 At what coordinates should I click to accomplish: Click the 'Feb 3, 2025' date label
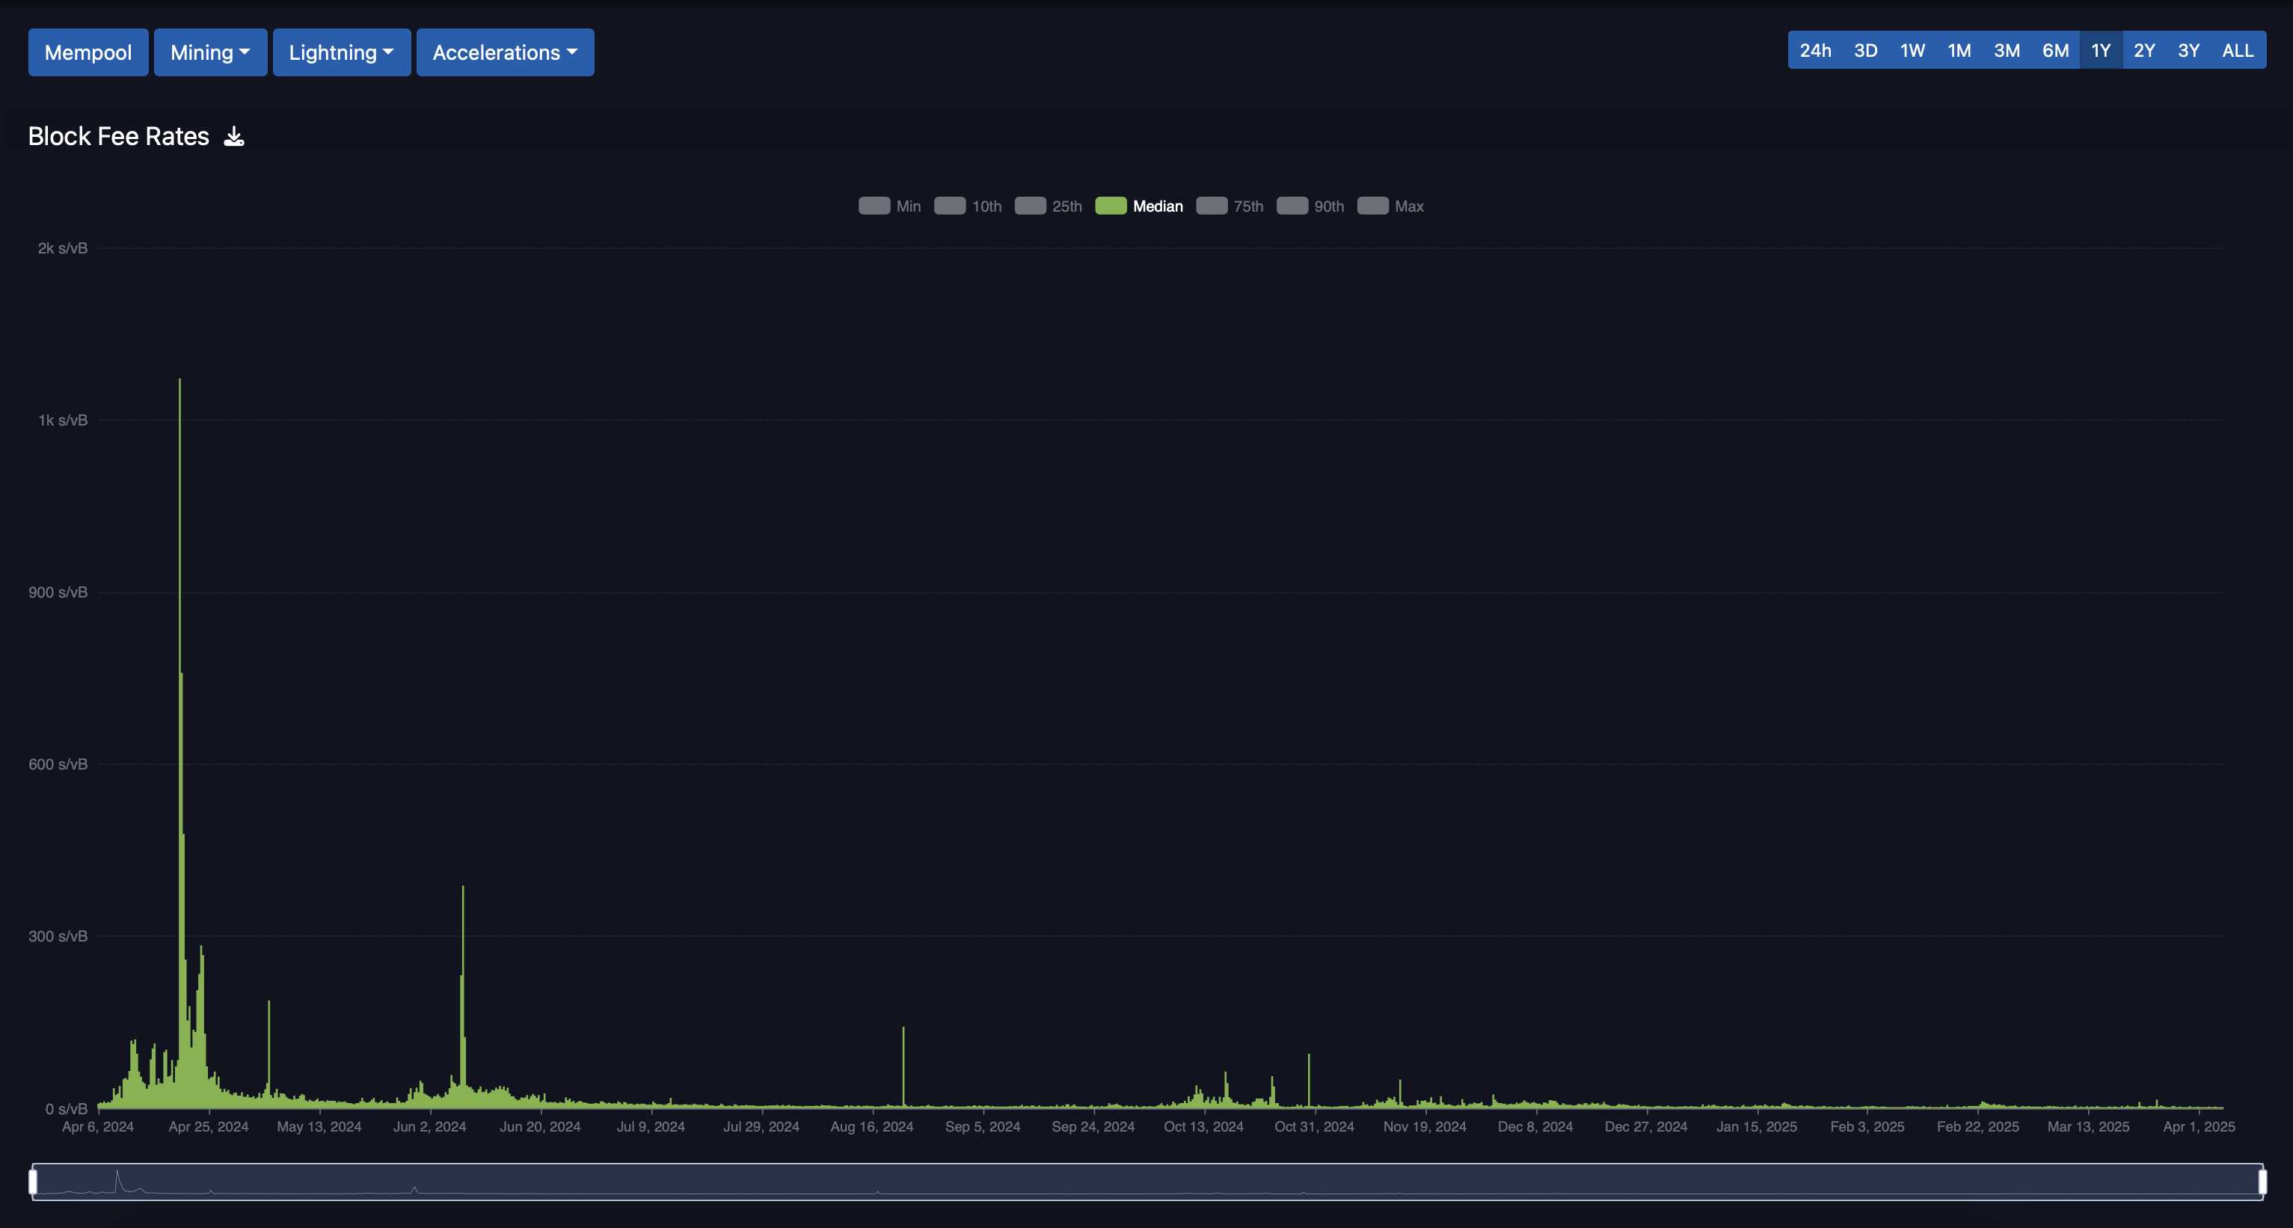click(x=1867, y=1126)
